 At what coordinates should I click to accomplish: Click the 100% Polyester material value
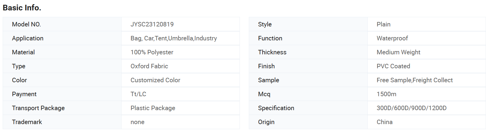click(x=152, y=52)
